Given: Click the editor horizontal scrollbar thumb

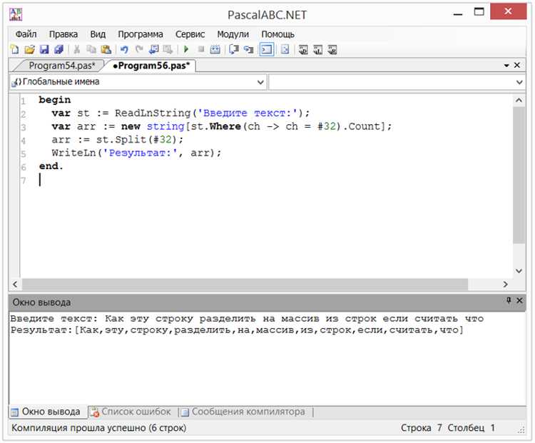Looking at the screenshot, I should 245,284.
